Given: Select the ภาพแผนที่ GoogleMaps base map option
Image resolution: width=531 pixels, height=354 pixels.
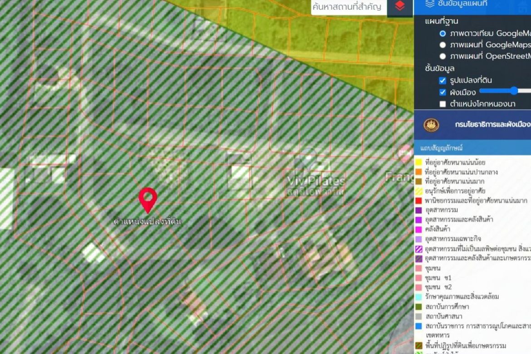Looking at the screenshot, I should pos(442,45).
